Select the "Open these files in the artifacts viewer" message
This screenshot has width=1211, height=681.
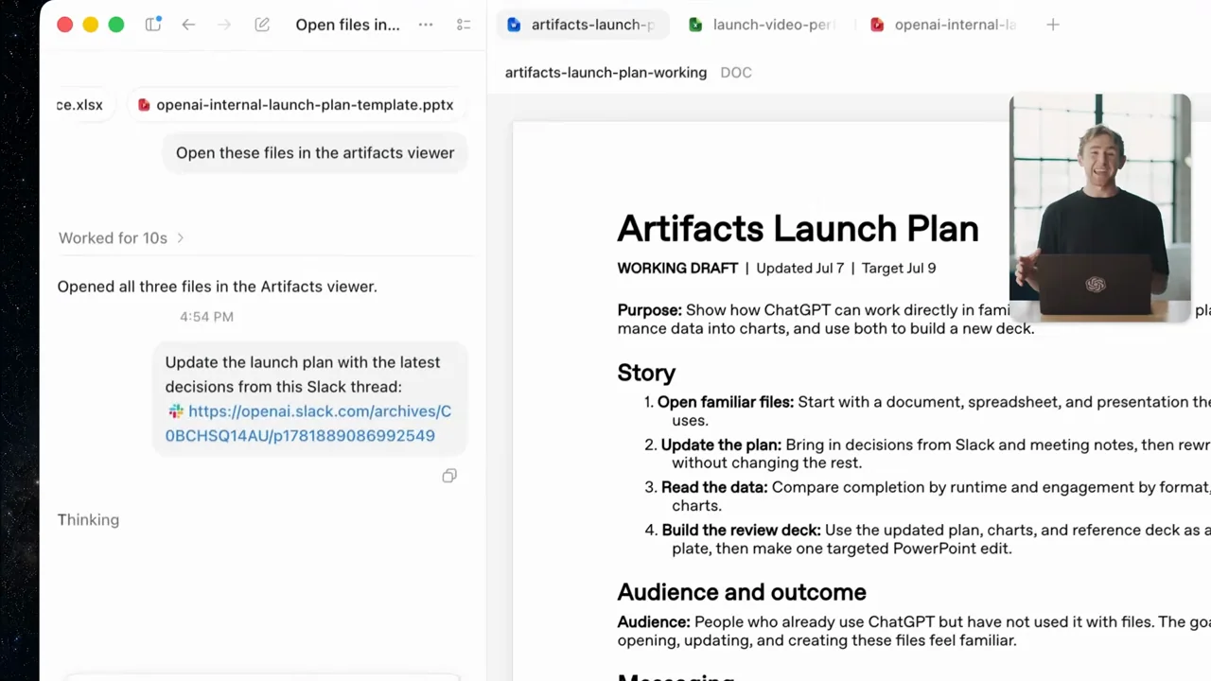(315, 153)
